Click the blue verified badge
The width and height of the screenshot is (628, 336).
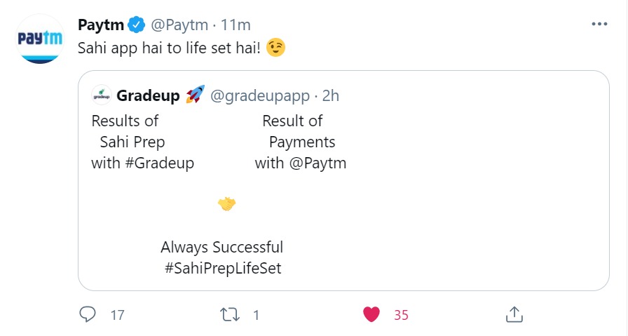(137, 25)
